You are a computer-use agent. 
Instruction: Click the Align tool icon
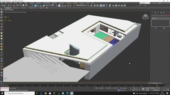pyautogui.click(x=91, y=6)
